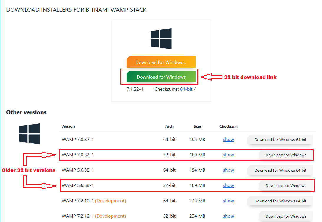
Task: Download WAMP 7.2.10-1 Development 64-bit installer
Action: 280,201
